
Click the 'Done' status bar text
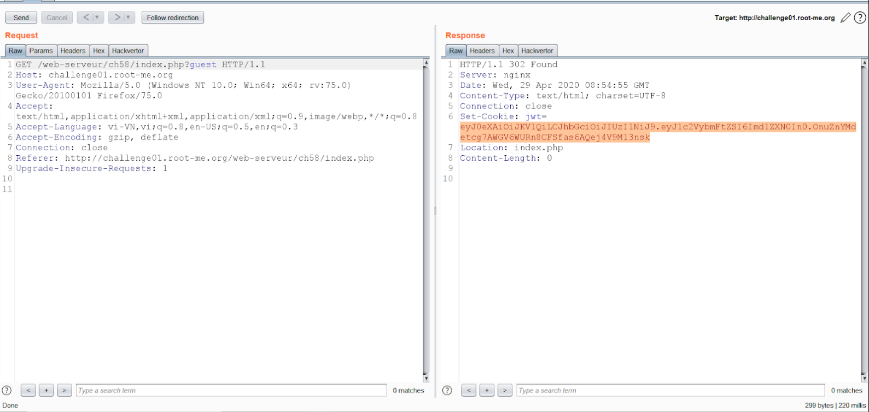click(x=10, y=405)
